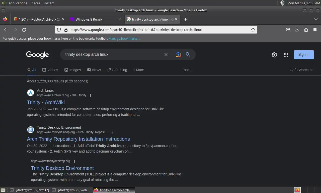This screenshot has width=321, height=193.
Task: Switch to dartz@vm3:~/web terminal taskbar item
Action: click(71, 190)
